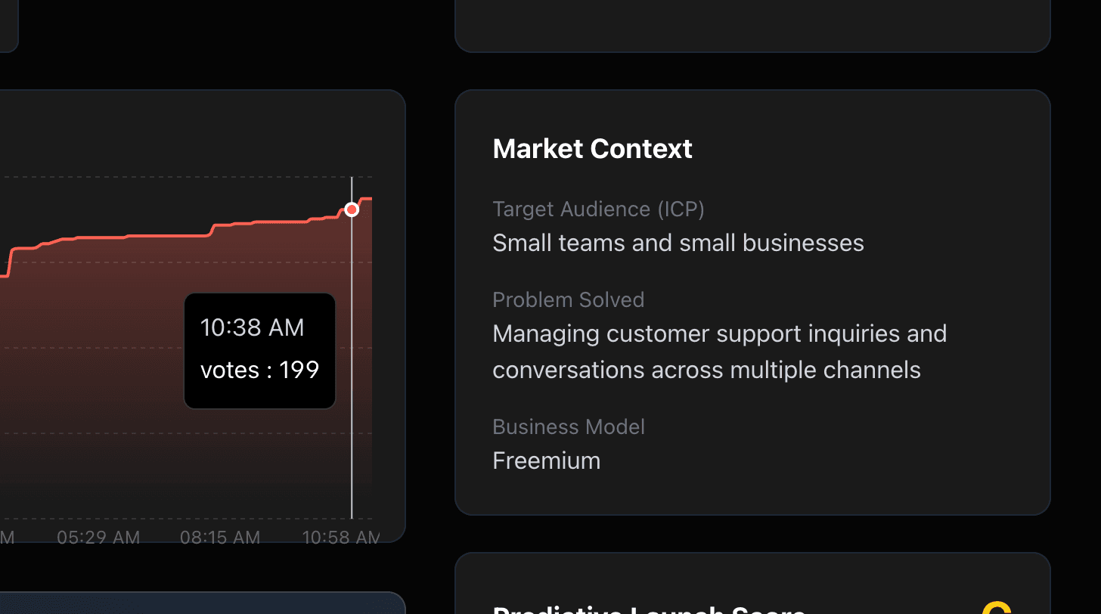The width and height of the screenshot is (1101, 614).
Task: Click the "10:58 AM" x-axis label
Action: [341, 538]
